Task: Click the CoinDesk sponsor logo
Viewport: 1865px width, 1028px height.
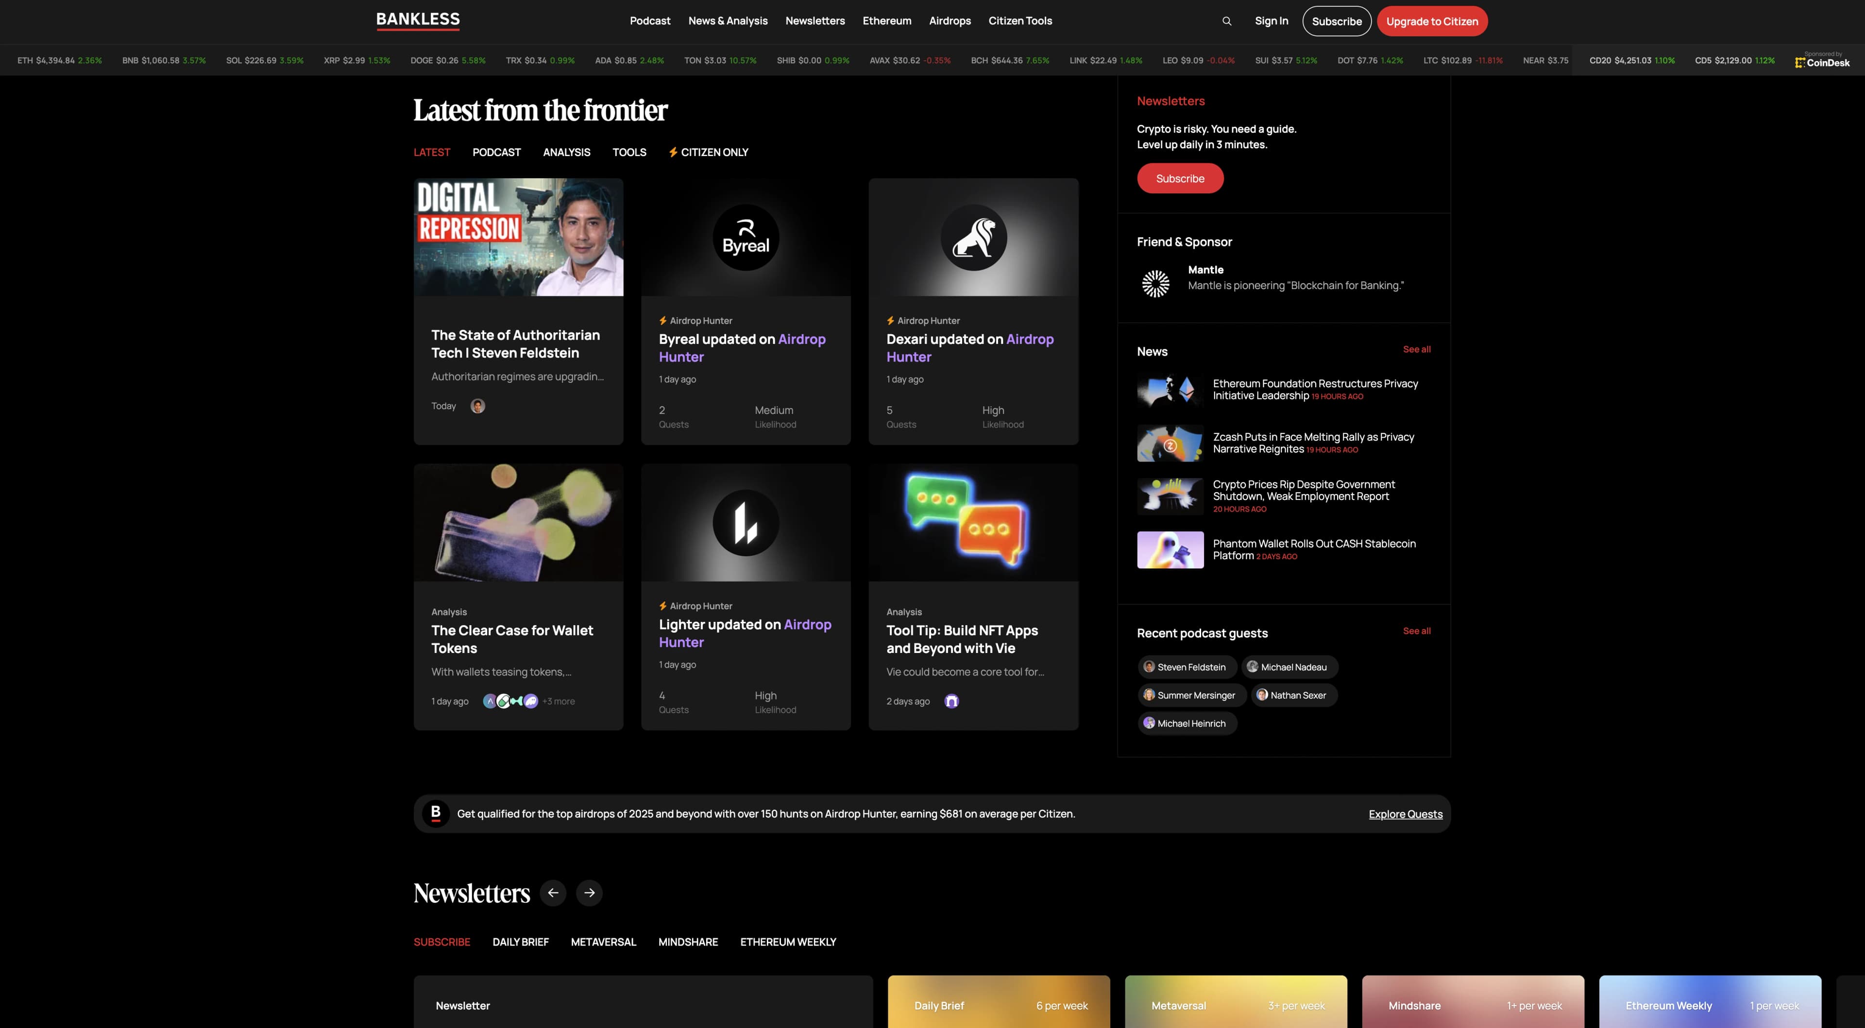Action: [x=1822, y=62]
